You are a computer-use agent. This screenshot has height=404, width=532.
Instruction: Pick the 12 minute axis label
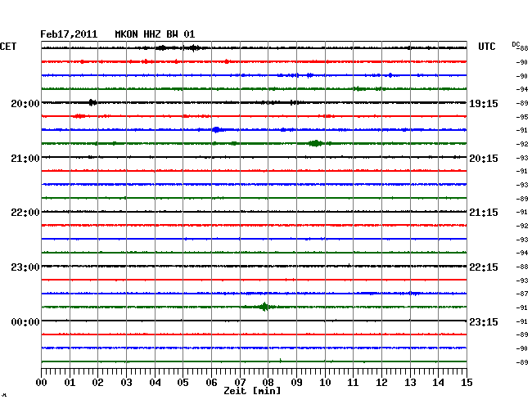[381, 382]
